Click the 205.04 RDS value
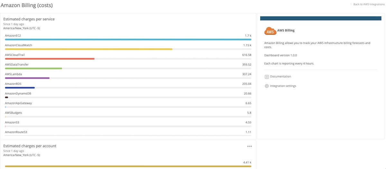This screenshot has height=169, width=386. pyautogui.click(x=247, y=84)
